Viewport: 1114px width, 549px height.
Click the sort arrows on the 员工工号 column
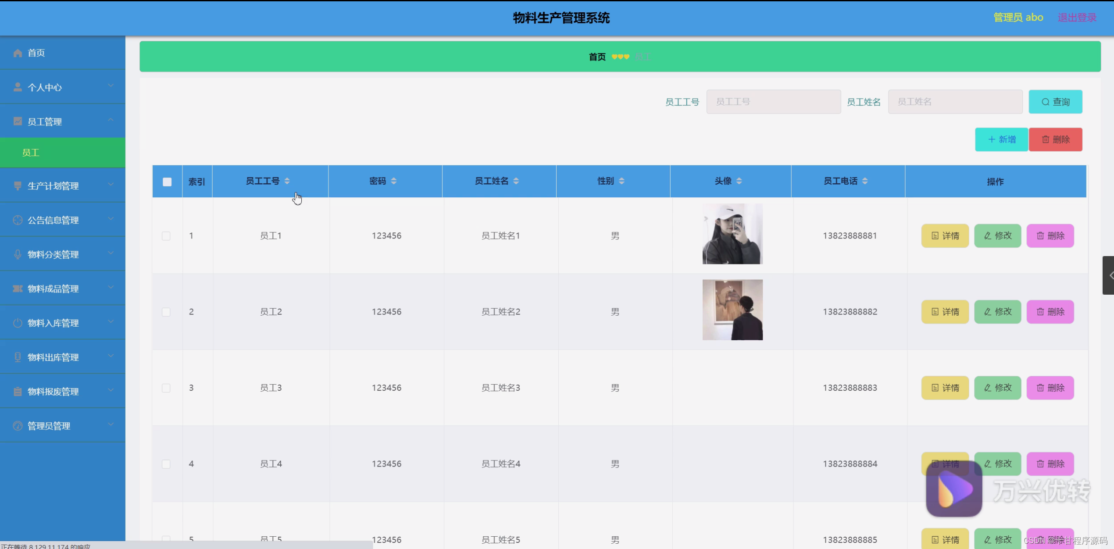287,181
